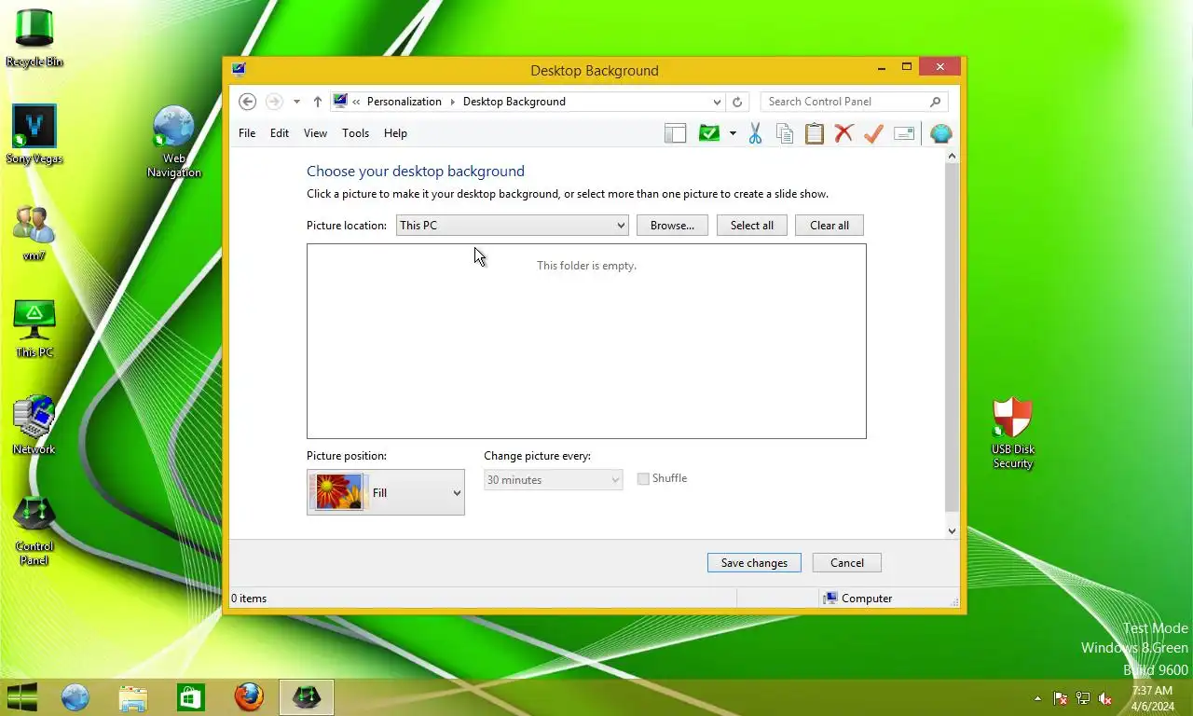This screenshot has height=716, width=1193.
Task: Click the scrollbar down arrow
Action: [952, 530]
